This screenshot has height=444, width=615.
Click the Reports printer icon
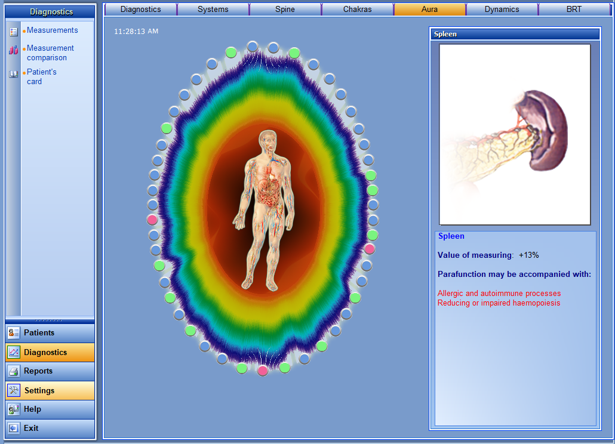point(14,371)
